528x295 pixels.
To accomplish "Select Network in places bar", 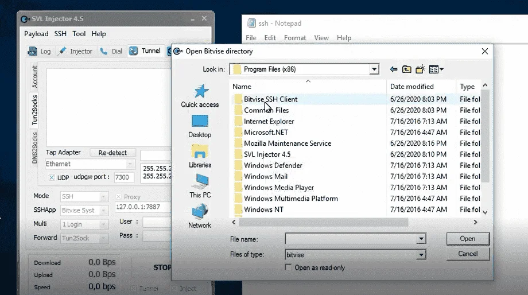I will (x=200, y=217).
